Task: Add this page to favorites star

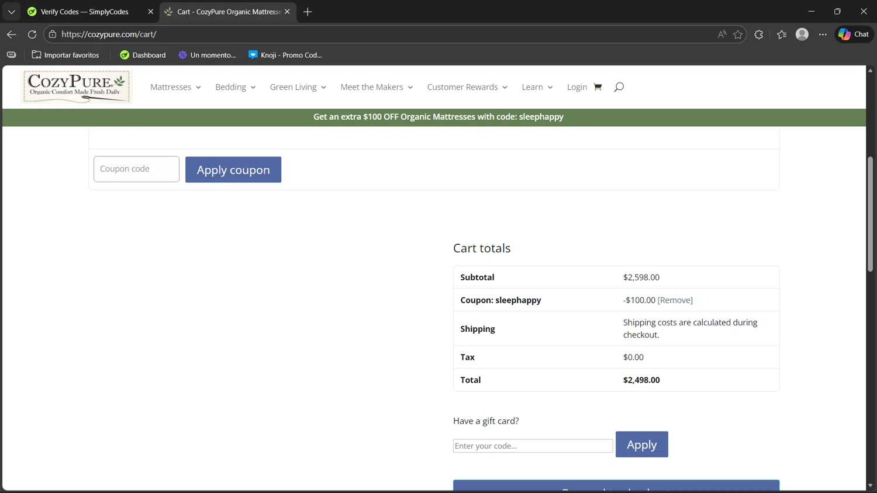Action: click(x=738, y=34)
